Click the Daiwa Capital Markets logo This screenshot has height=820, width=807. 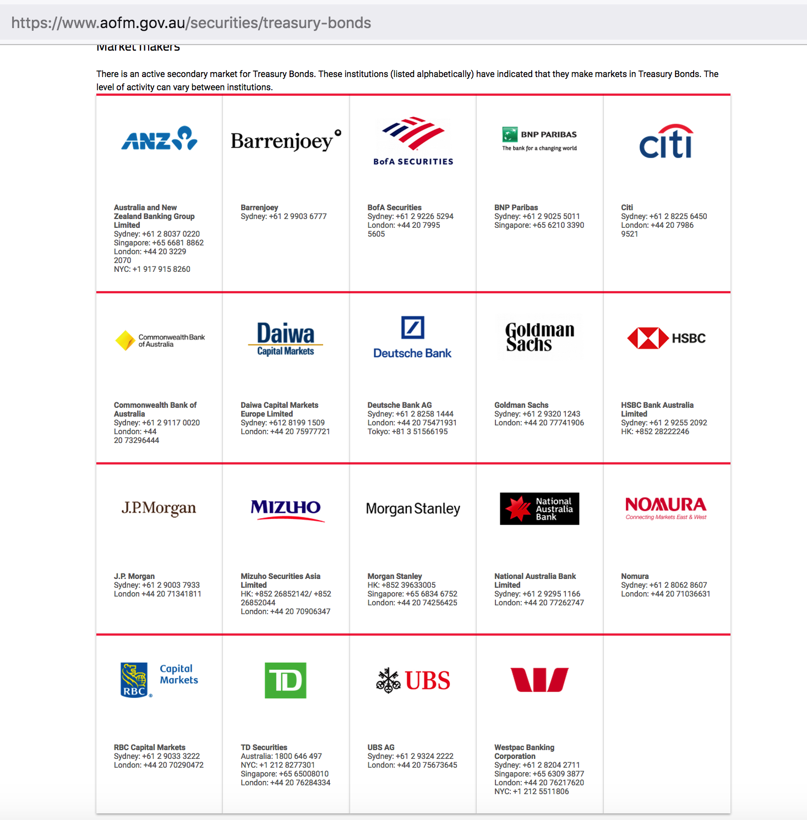pos(286,339)
